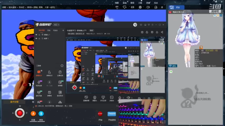The height and width of the screenshot is (126, 225).
Task: Click the video camera icon in game toolbar
Action: pyautogui.click(x=148, y=7)
